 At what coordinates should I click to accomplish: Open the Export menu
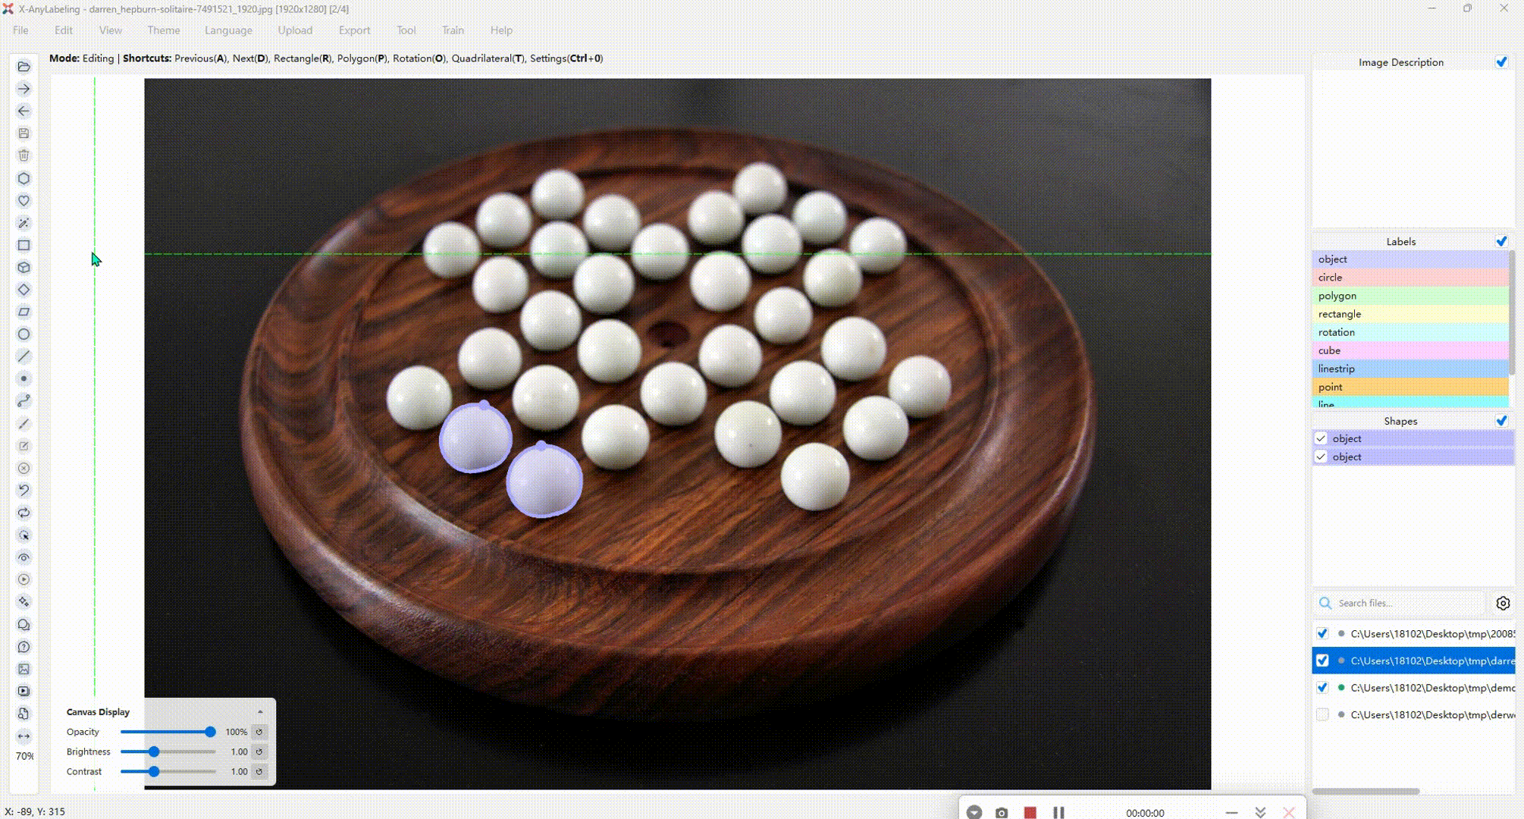(x=354, y=30)
